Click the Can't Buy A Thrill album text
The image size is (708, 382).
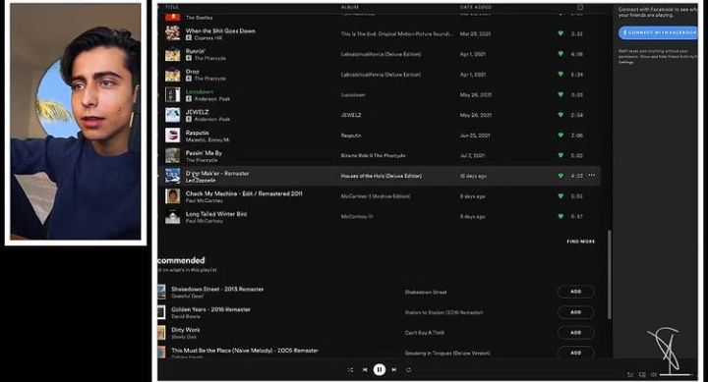point(425,333)
